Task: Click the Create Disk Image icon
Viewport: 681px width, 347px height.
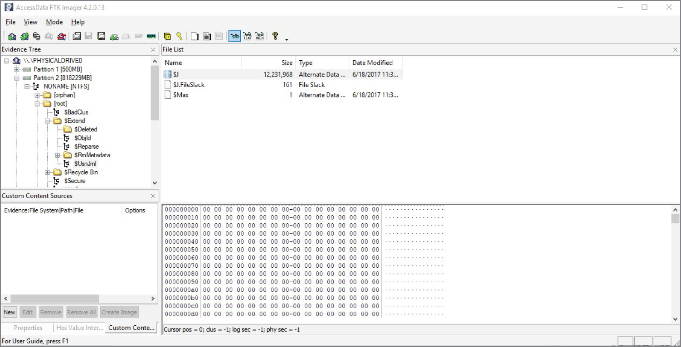Action: coord(77,36)
